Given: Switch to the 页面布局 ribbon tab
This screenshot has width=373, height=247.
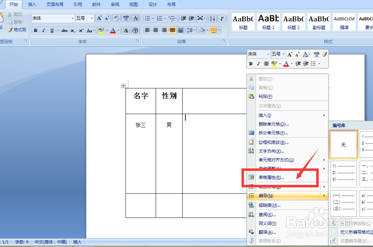Looking at the screenshot, I should click(55, 4).
